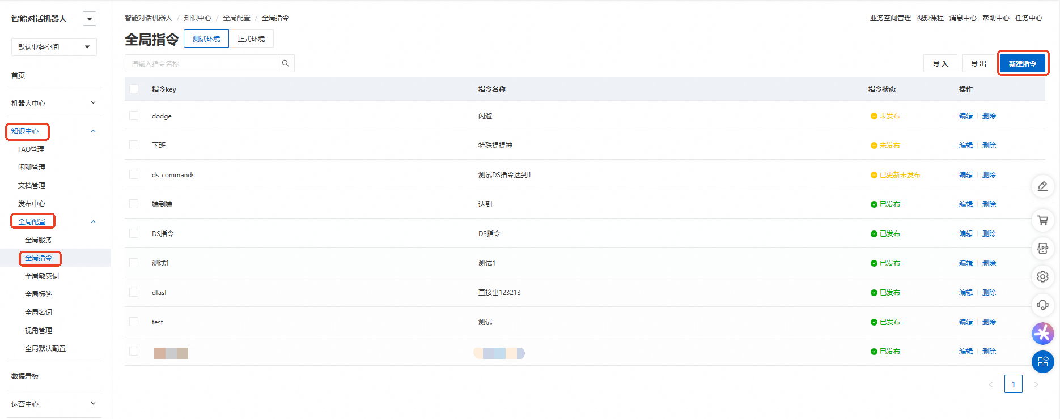Open 视频课程 in top bar
The height and width of the screenshot is (419, 1060).
point(930,18)
